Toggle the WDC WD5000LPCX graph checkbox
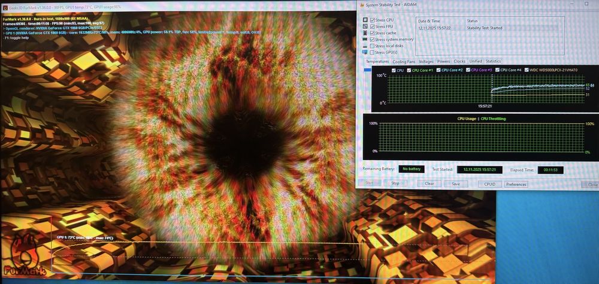599x284 pixels. tap(527, 70)
